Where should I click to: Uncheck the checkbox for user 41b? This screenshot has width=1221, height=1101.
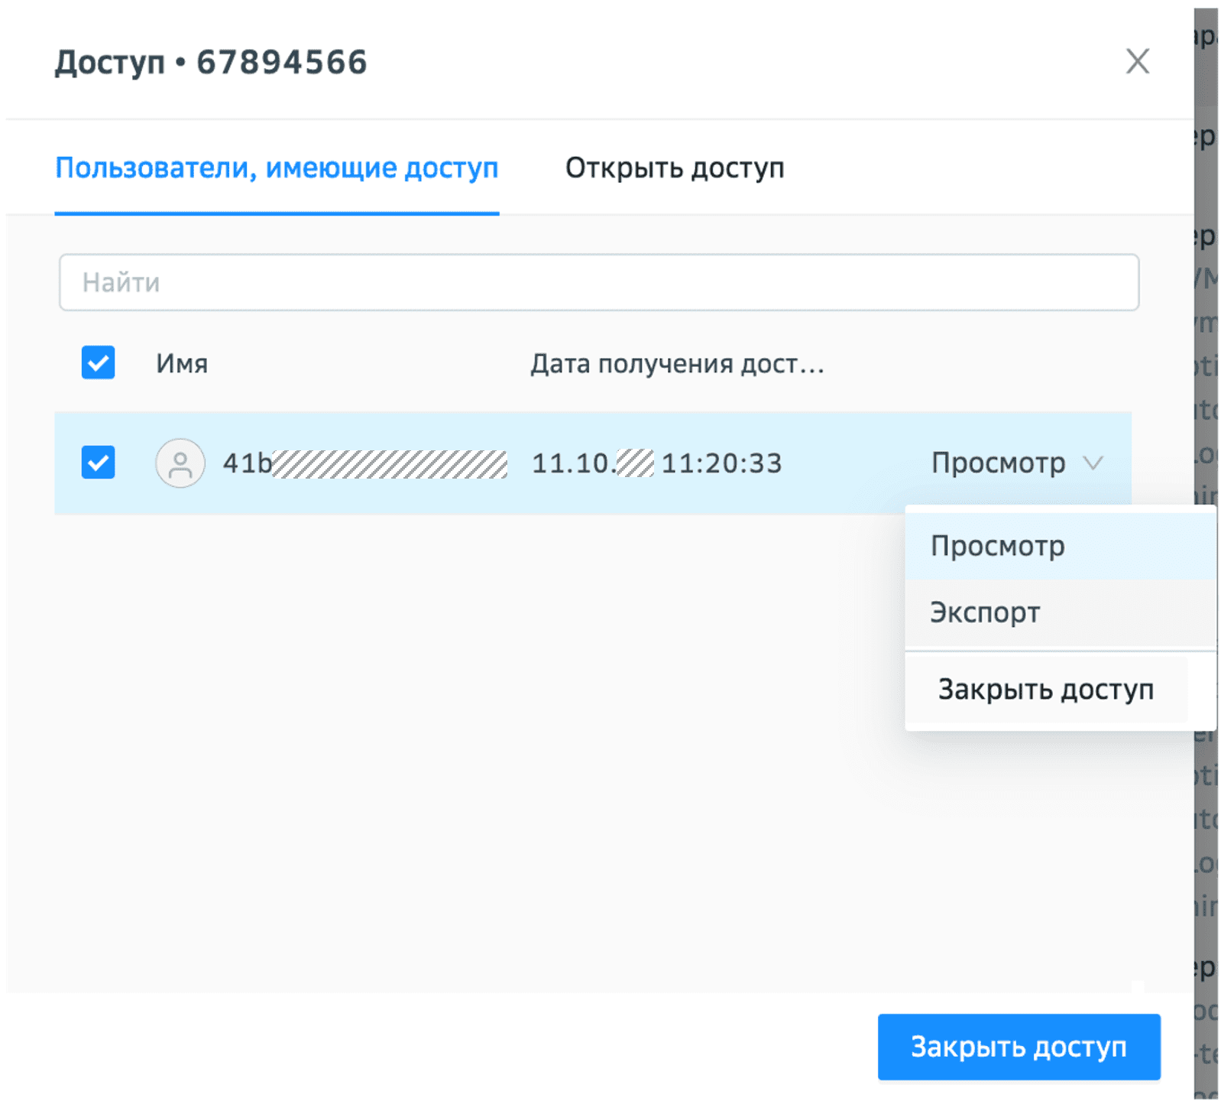pos(99,463)
